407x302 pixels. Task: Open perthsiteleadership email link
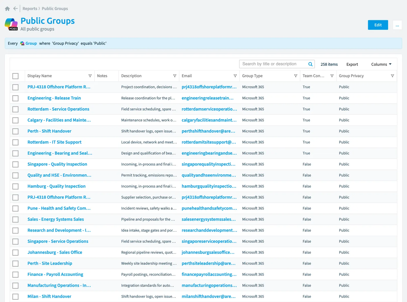tap(209, 263)
